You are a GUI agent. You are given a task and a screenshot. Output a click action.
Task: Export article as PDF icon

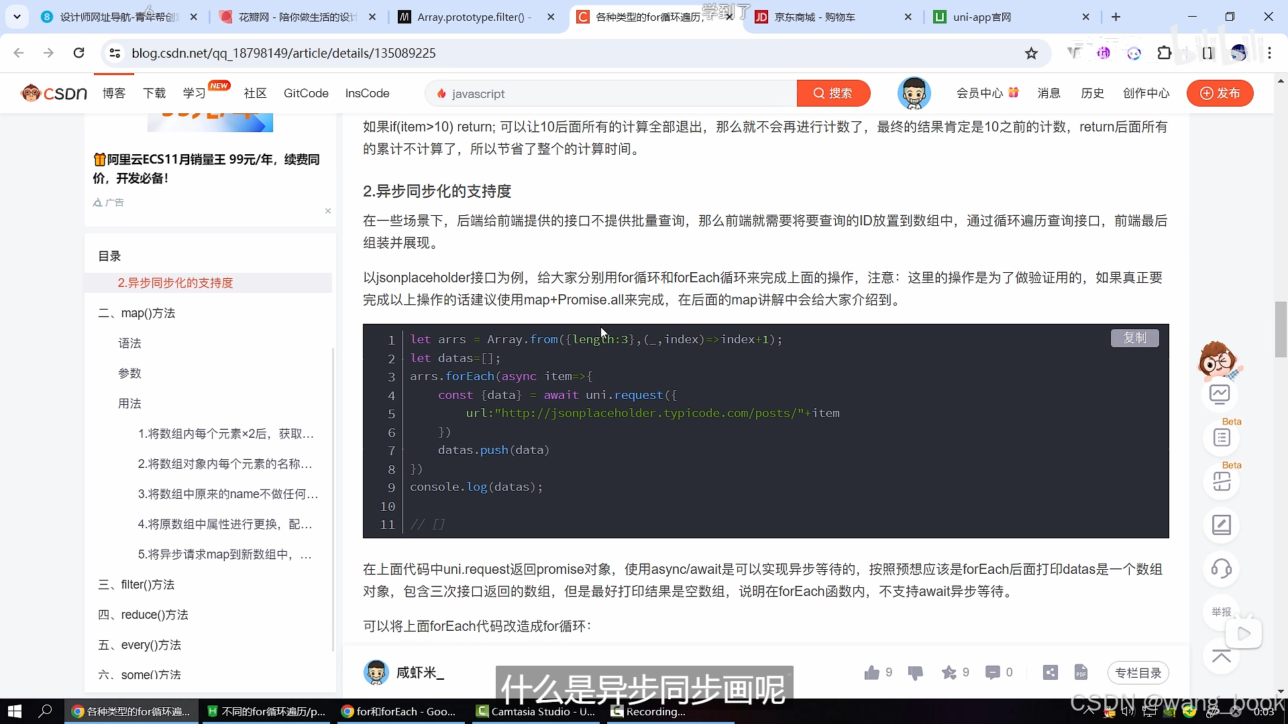pos(1081,672)
